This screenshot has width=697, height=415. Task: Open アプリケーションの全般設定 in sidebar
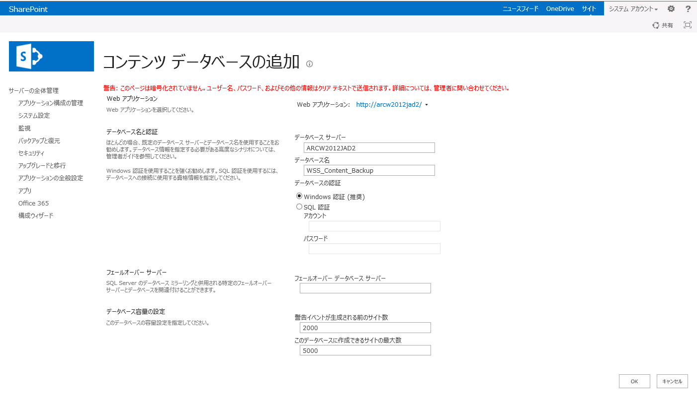point(51,178)
